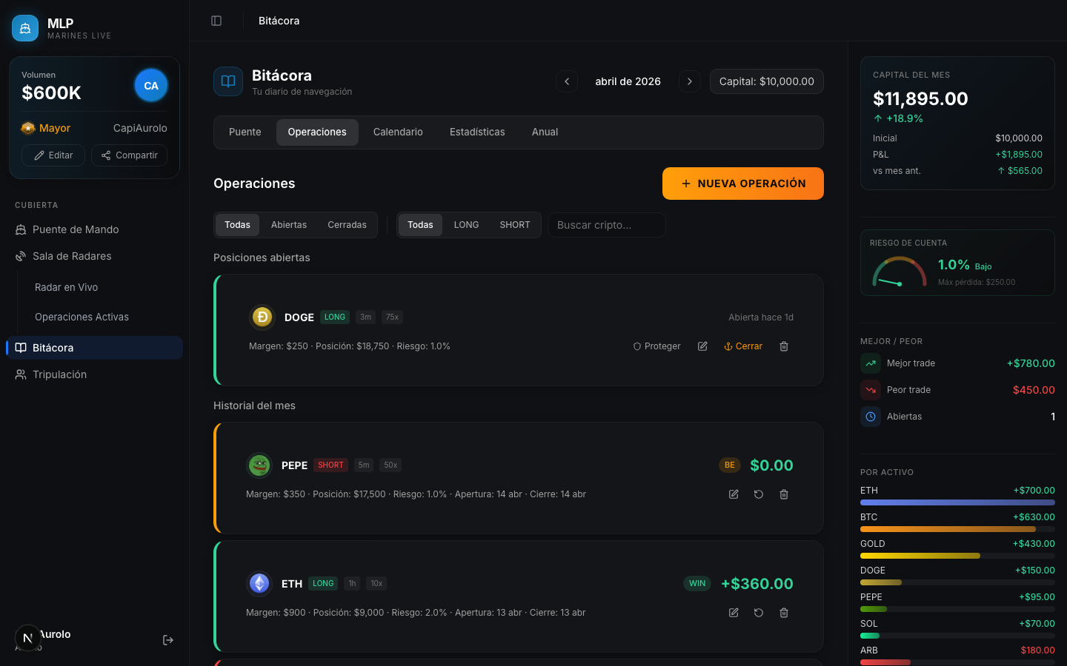
Task: Filter operations by Cerradas
Action: click(x=347, y=225)
